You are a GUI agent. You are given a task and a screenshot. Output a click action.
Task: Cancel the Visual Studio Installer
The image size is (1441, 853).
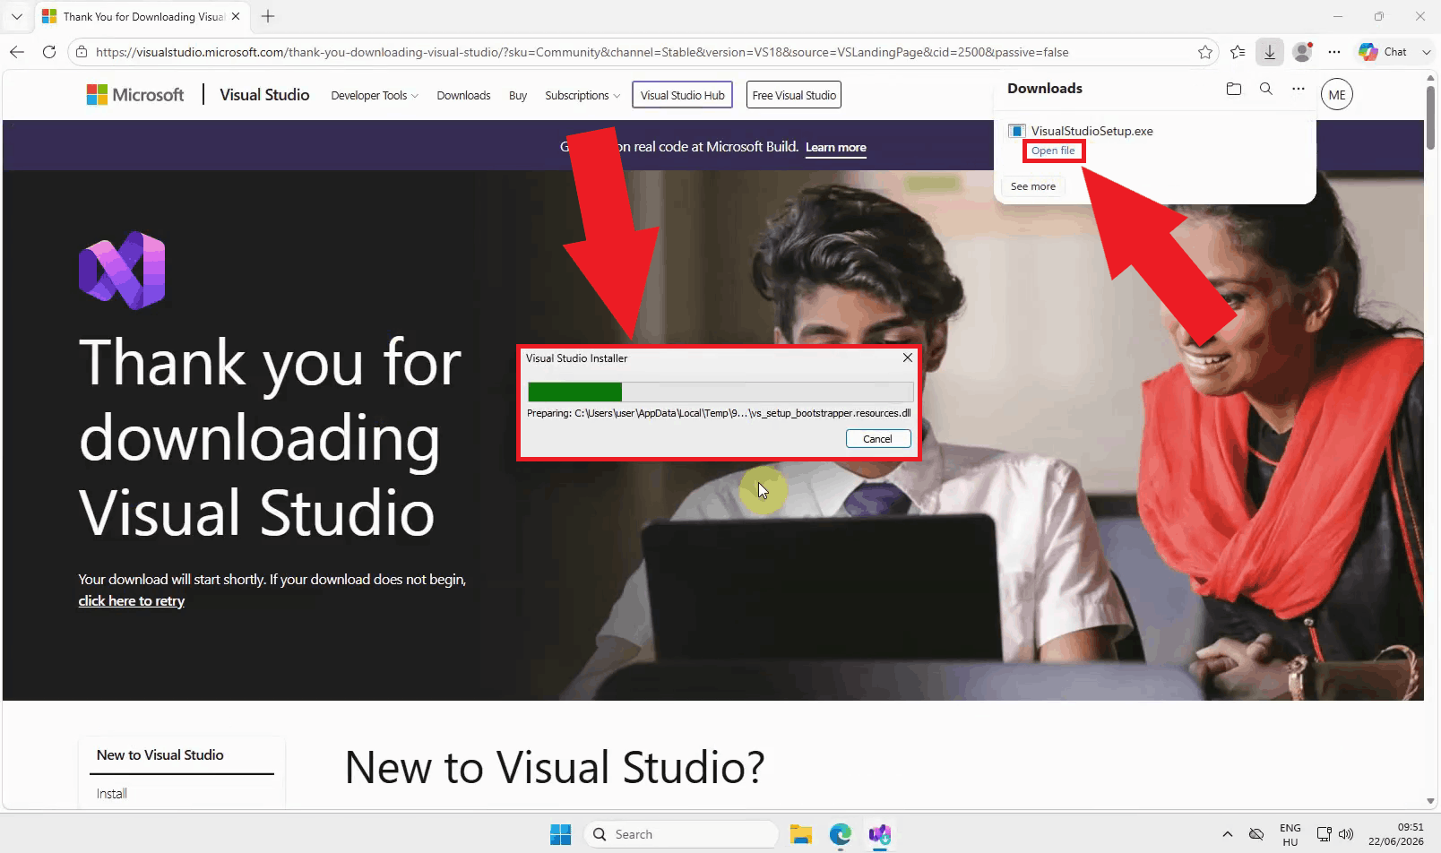877,439
